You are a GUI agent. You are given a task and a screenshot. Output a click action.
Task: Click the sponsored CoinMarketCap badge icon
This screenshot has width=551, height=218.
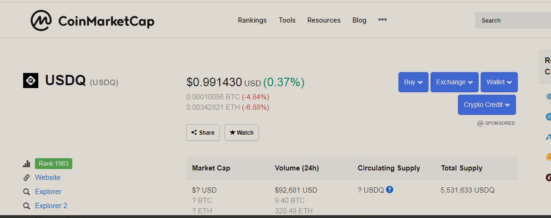(x=480, y=123)
